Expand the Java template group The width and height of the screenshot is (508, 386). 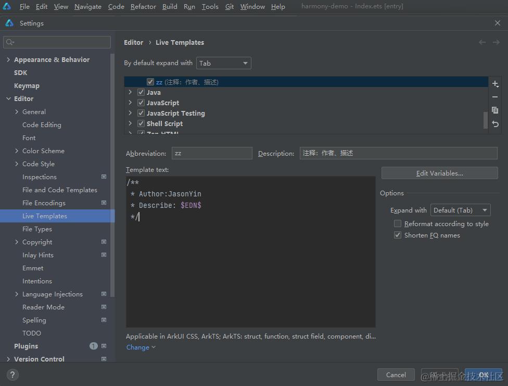click(130, 92)
